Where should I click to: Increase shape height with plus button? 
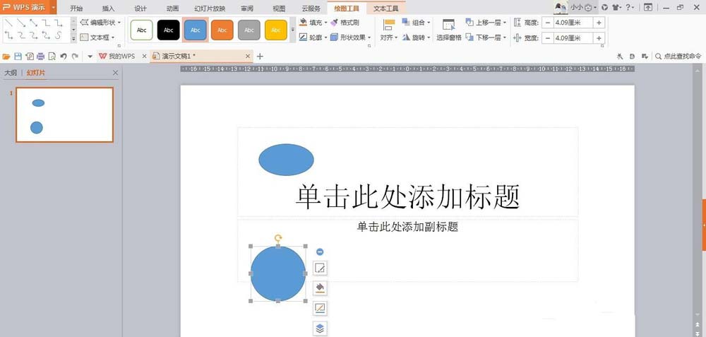599,23
